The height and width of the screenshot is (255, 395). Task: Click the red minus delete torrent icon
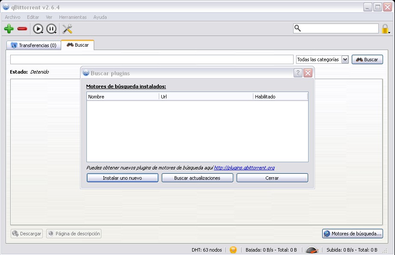(22, 29)
